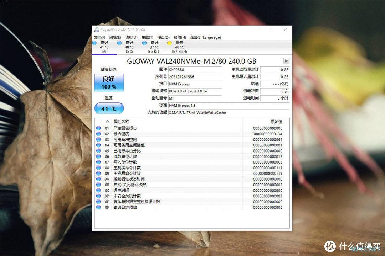Click the 良好 100 % health status button
Image resolution: width=385 pixels, height=256 pixels.
(109, 82)
